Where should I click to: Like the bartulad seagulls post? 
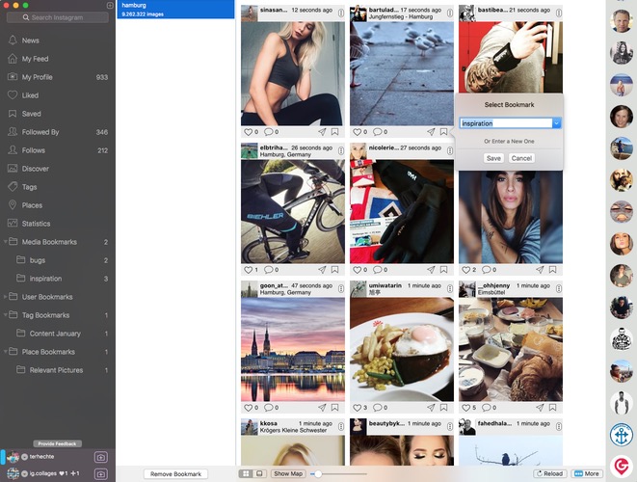pyautogui.click(x=358, y=132)
